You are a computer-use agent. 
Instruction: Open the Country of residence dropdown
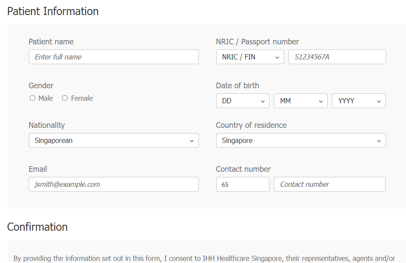pyautogui.click(x=301, y=140)
